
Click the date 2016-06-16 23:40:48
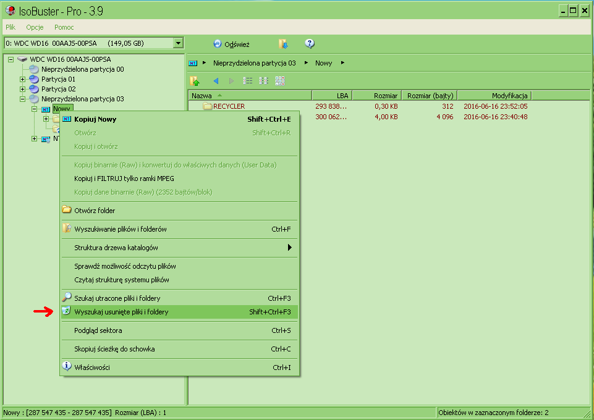[x=496, y=117]
